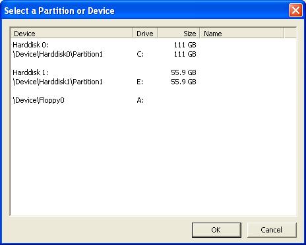Image resolution: width=306 pixels, height=245 pixels.
Task: Click the dialog title bar text
Action: pyautogui.click(x=59, y=11)
